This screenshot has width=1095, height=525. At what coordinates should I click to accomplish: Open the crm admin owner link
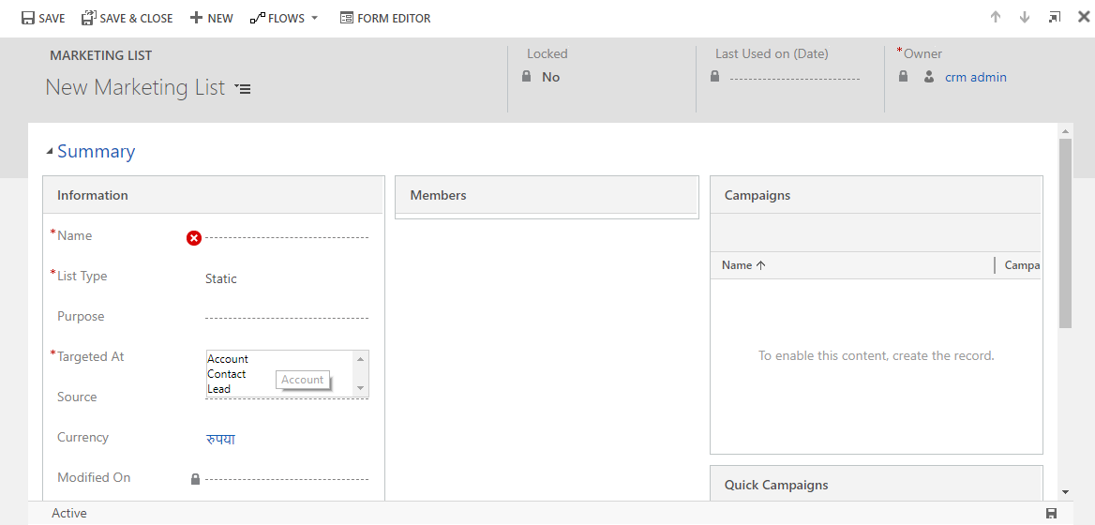point(976,78)
